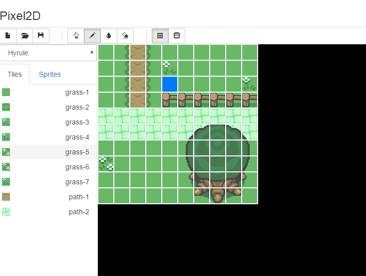Select the grass-5 tile
Viewport: 366px width, 276px height.
click(48, 152)
